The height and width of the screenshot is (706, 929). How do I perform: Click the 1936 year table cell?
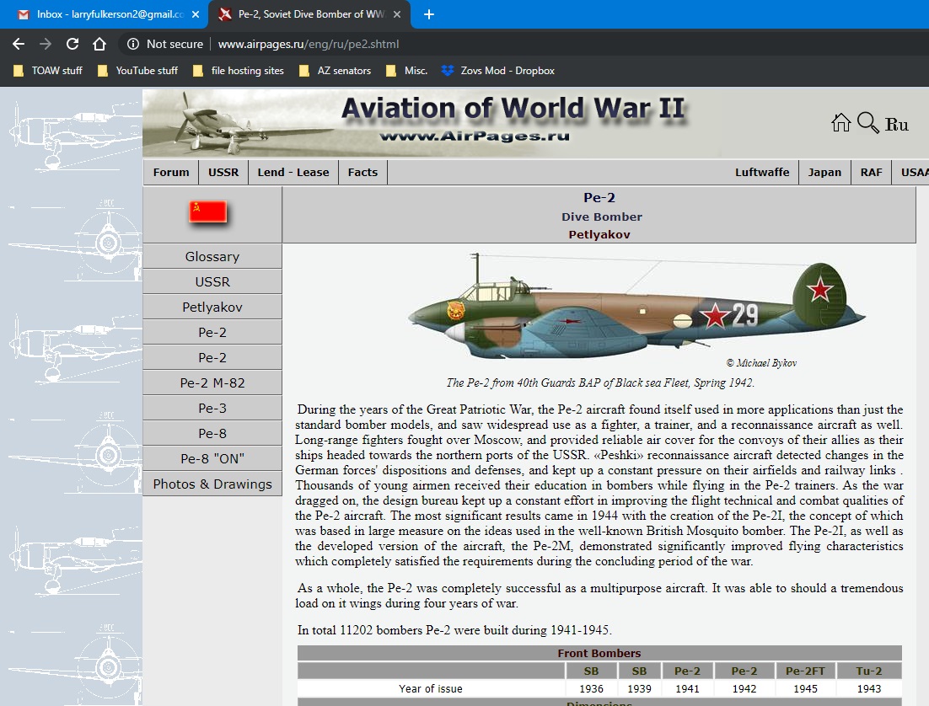coord(591,689)
